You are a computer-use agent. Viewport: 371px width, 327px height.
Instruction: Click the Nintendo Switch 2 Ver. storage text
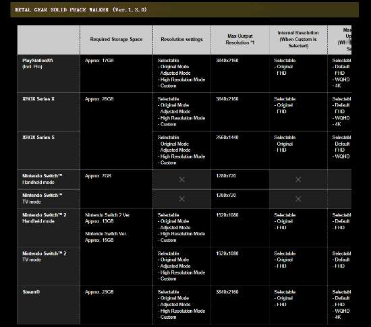107,215
